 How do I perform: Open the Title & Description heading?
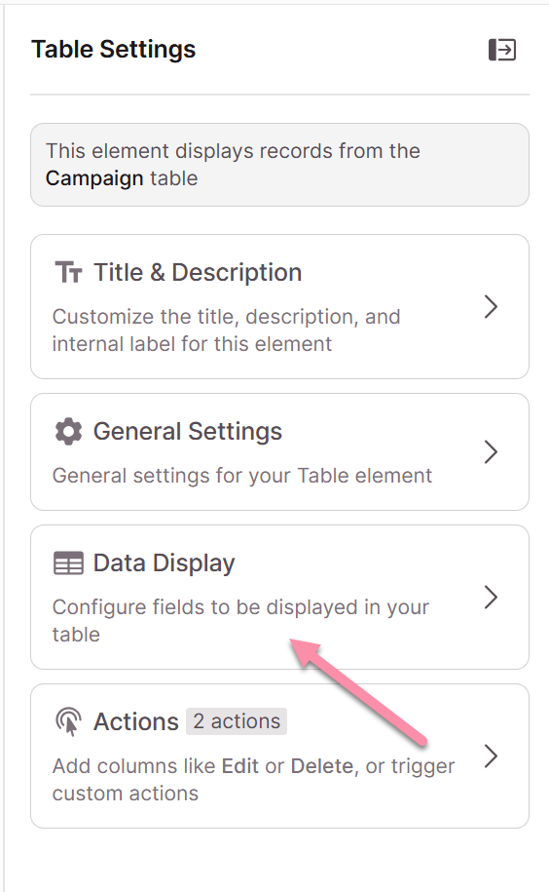coord(198,273)
